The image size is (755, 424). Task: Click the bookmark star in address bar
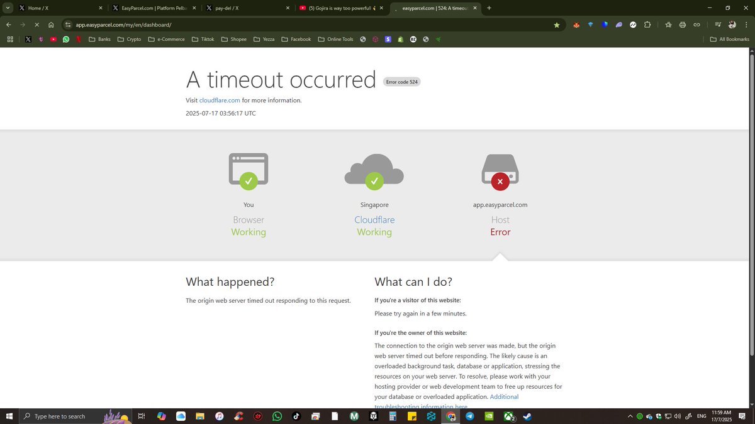(x=557, y=24)
